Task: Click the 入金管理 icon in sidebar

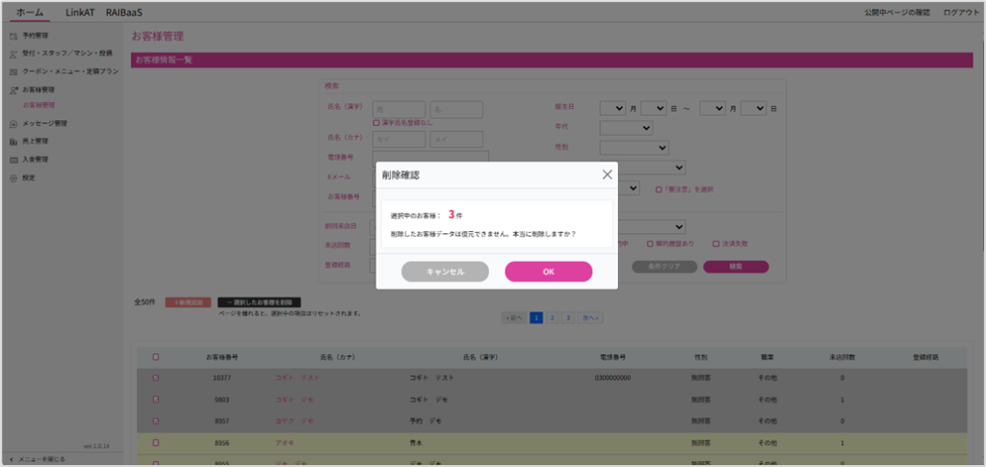Action: click(x=13, y=159)
